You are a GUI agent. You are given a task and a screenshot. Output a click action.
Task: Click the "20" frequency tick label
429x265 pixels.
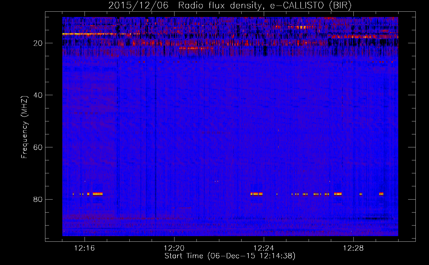[x=38, y=43]
